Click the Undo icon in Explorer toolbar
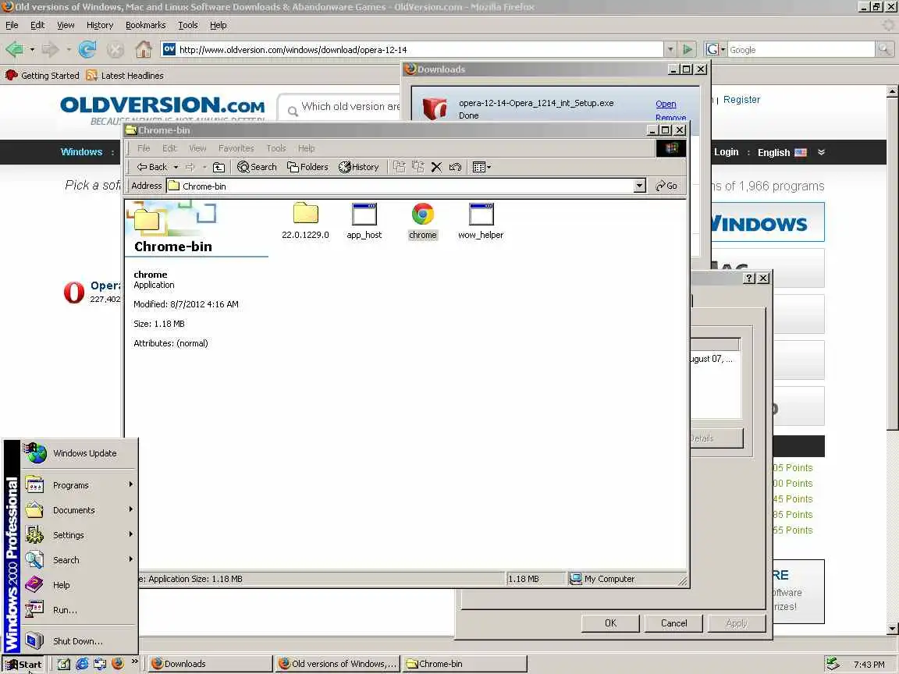The image size is (899, 674). coord(455,167)
